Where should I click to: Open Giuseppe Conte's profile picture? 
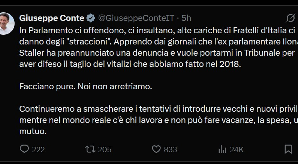[7, 24]
